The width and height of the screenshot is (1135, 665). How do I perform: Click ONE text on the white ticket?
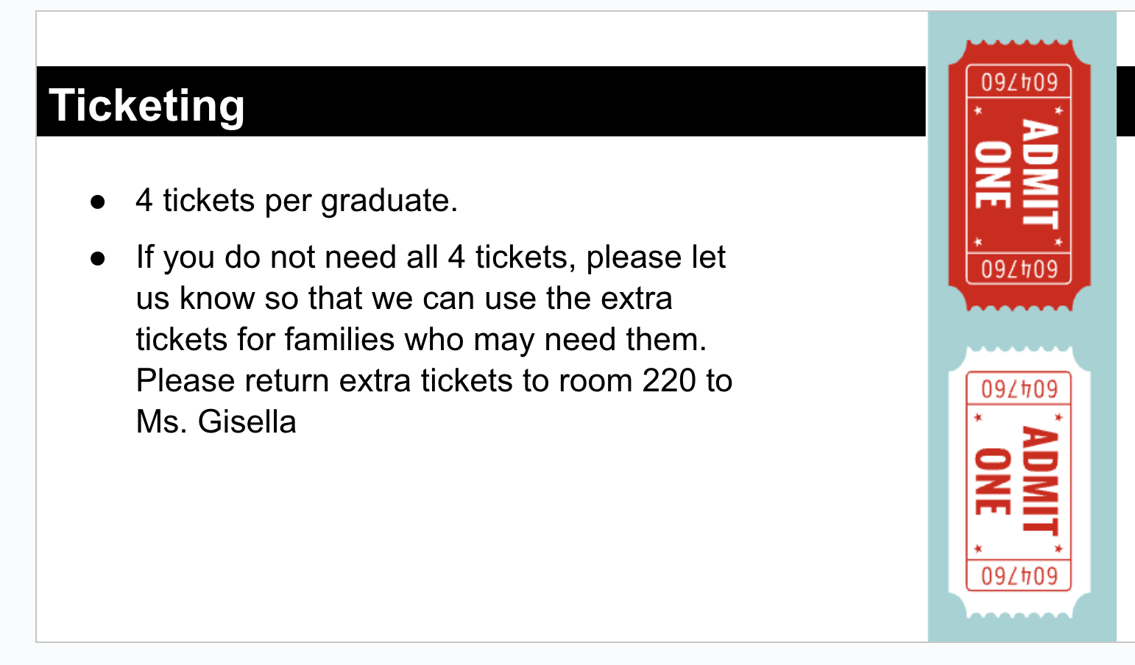click(992, 481)
